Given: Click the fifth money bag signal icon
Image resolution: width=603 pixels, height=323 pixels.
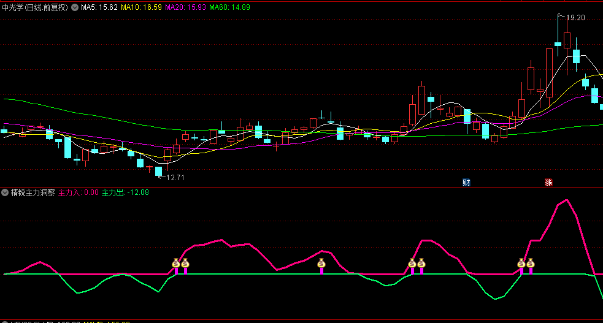Looking at the screenshot, I should click(x=421, y=264).
